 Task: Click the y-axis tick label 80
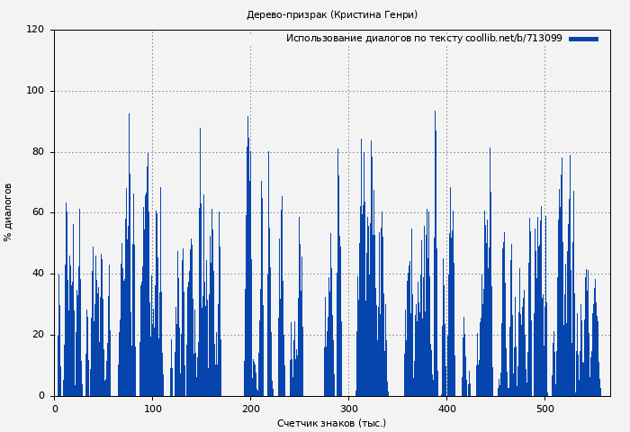pos(38,152)
